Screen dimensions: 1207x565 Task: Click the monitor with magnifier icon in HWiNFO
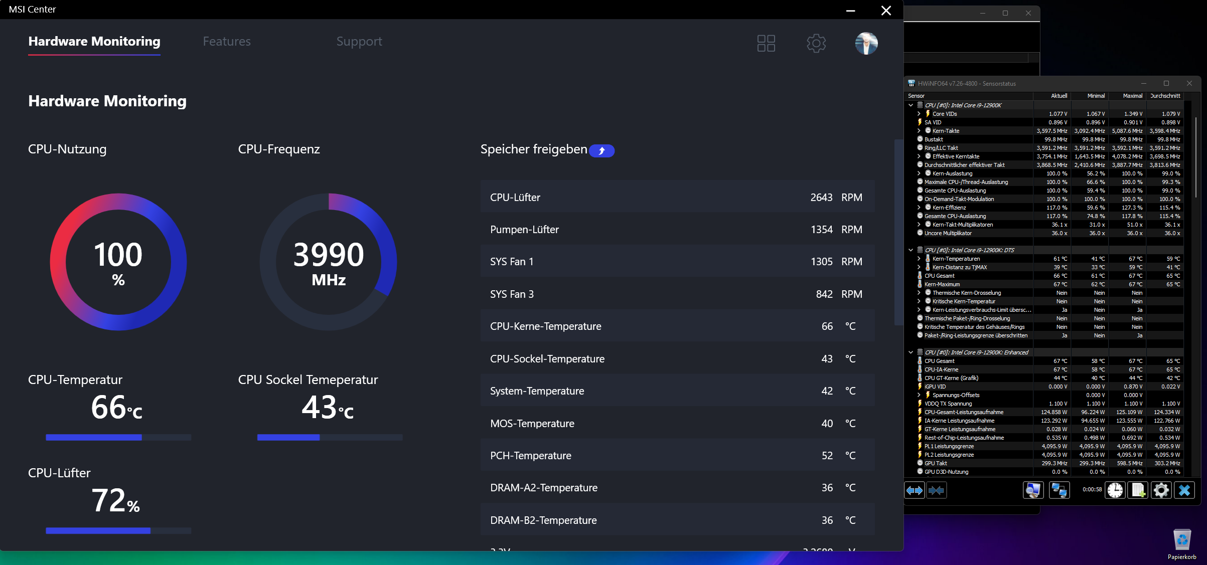(1033, 490)
